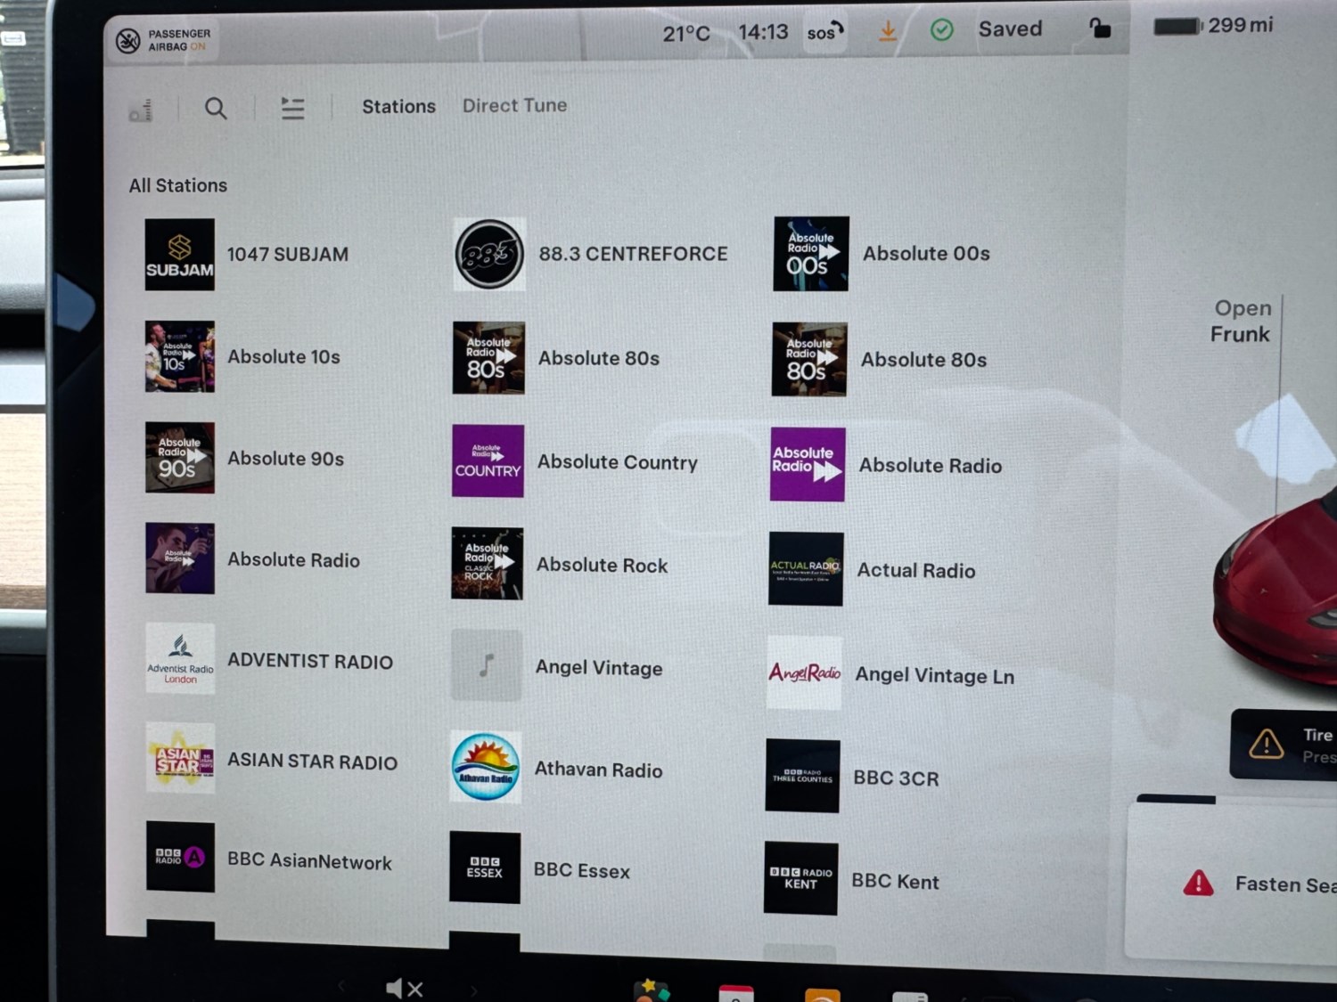Open the Tire Pressure warning card
Viewport: 1337px width, 1002px height.
[1284, 745]
